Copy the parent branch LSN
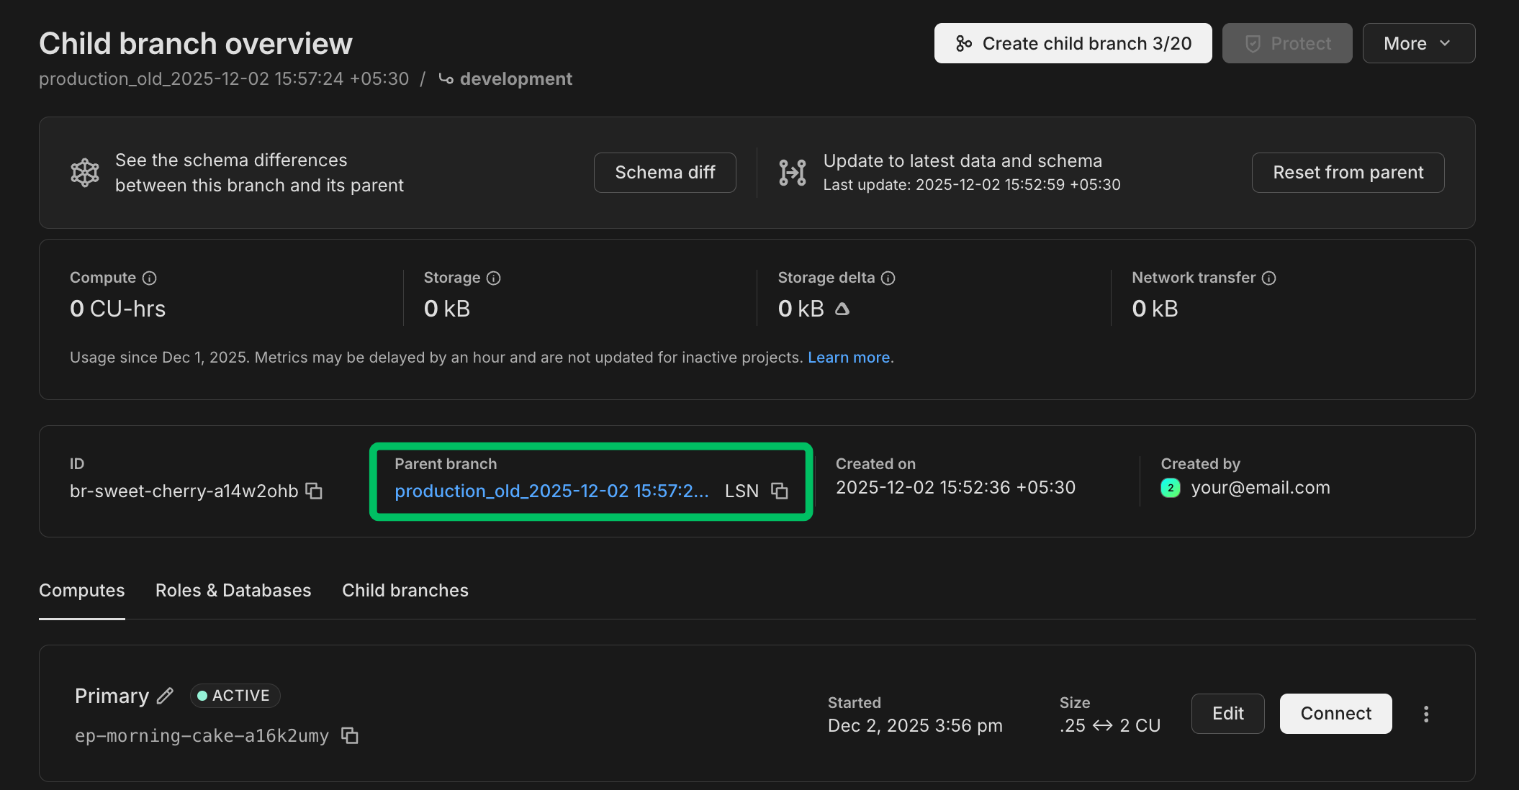The height and width of the screenshot is (790, 1519). [x=781, y=491]
